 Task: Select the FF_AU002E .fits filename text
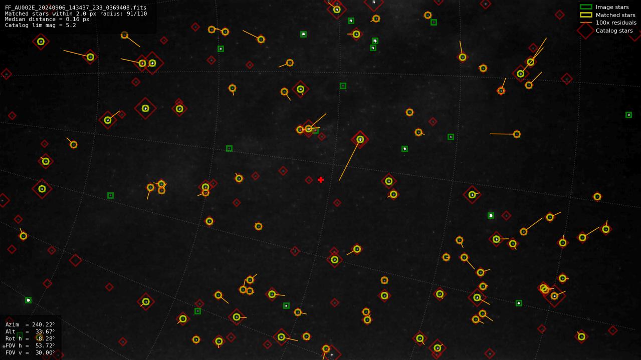click(x=76, y=8)
